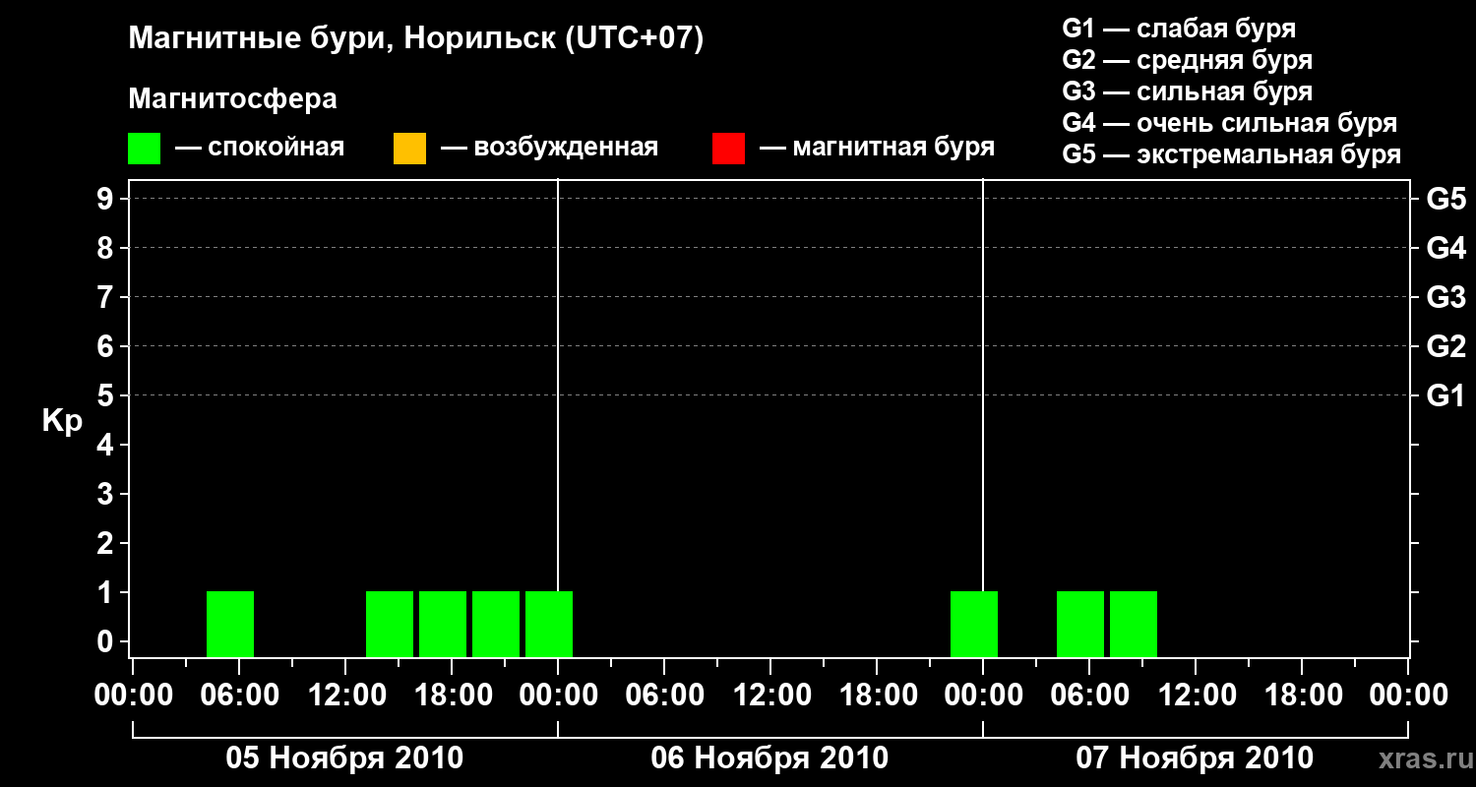Click the green 'спокойная' legend swatch
1476x787 pixels.
[145, 149]
